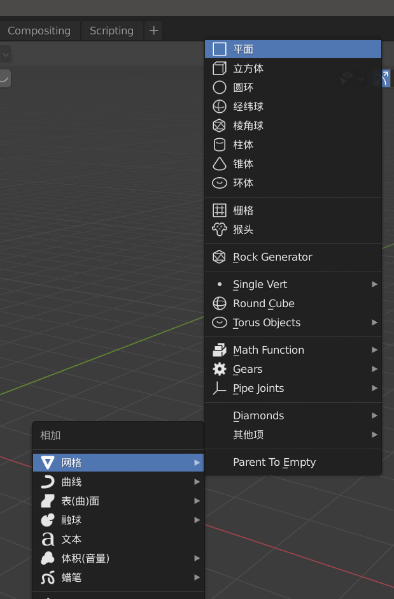Click the monkey head (猴头) icon
The image size is (394, 599).
coord(220,229)
